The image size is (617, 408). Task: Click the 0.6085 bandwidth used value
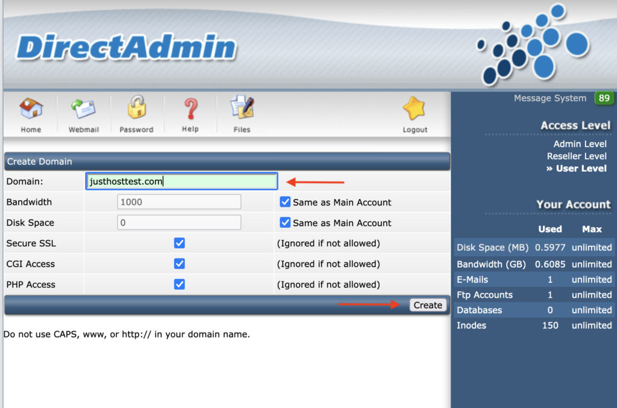[x=550, y=264]
